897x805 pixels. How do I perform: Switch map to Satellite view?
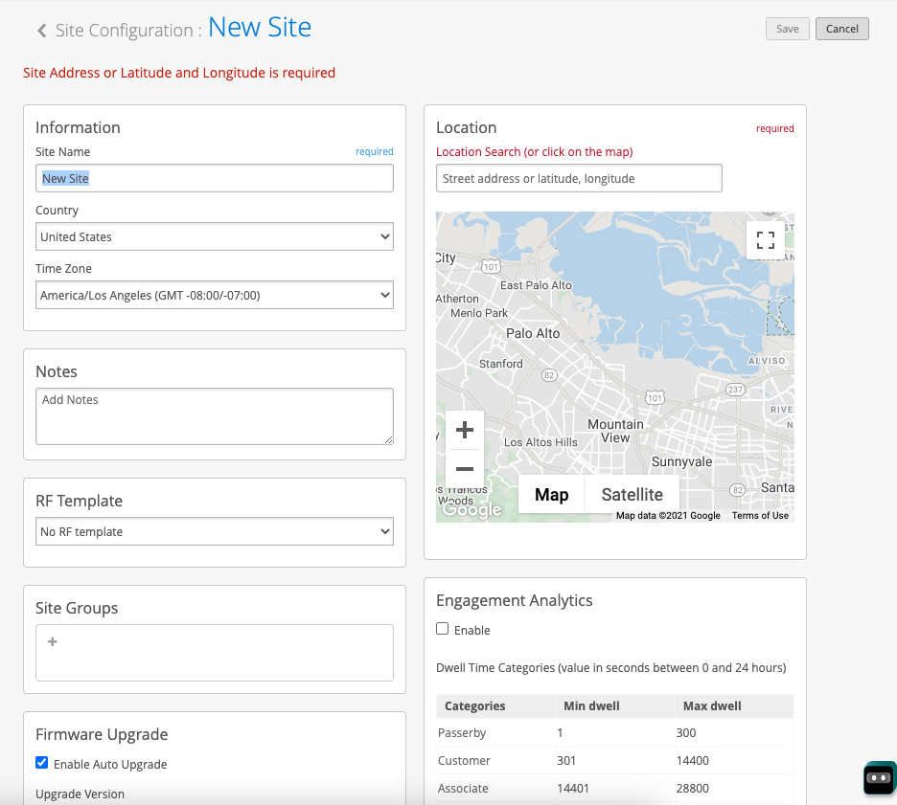(632, 495)
